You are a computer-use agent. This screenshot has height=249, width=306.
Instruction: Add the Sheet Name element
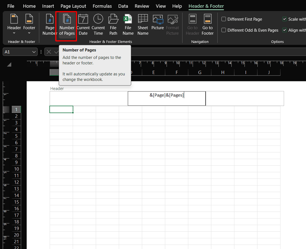143,24
